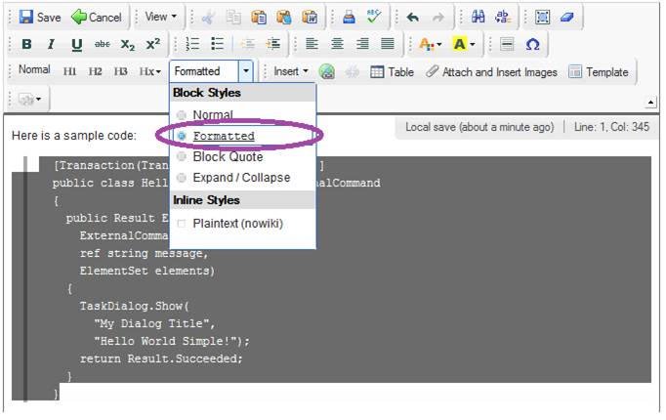Justify text alignment
Image resolution: width=666 pixels, height=420 pixels.
point(388,44)
